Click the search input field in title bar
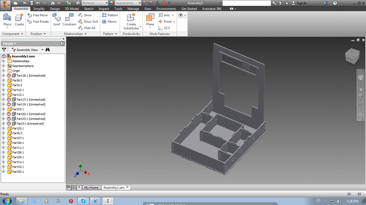The width and height of the screenshot is (366, 205). [x=247, y=3]
